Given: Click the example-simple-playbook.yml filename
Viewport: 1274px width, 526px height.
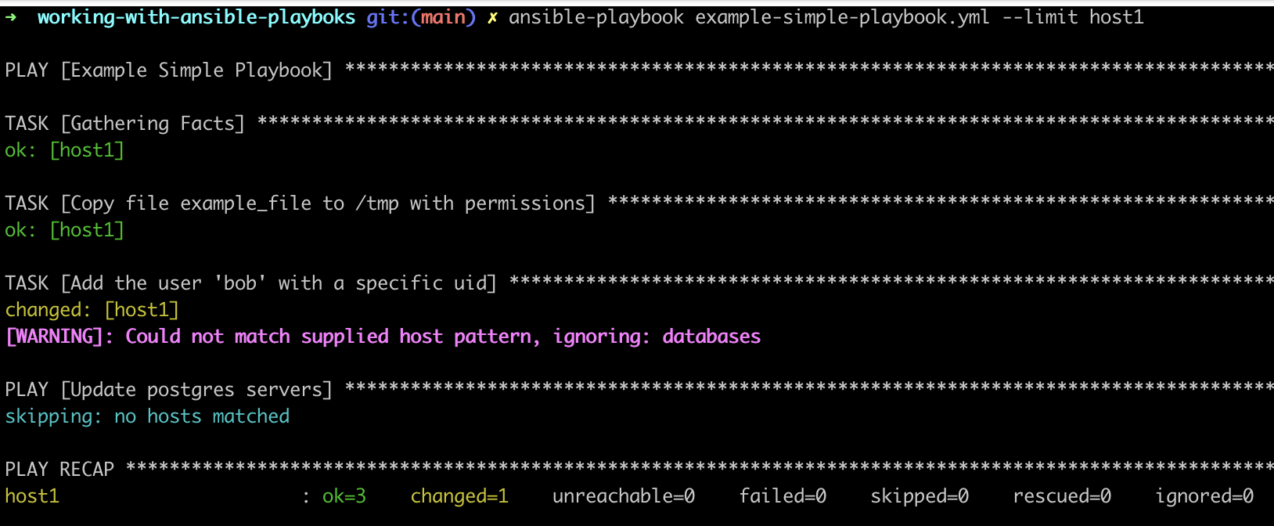Looking at the screenshot, I should coord(842,17).
